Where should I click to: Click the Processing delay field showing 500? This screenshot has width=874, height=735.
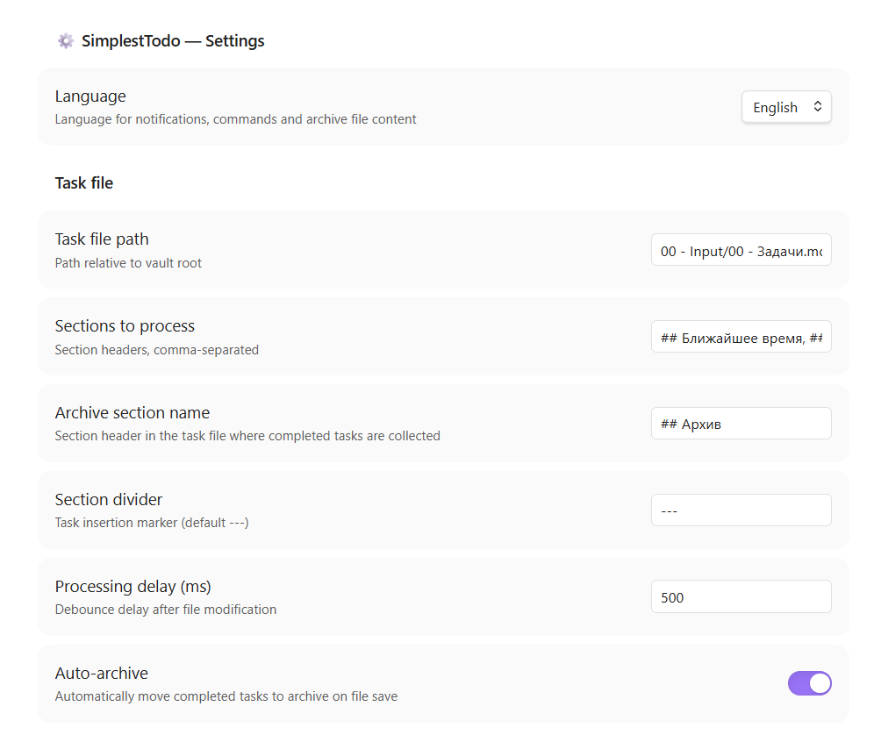click(741, 596)
